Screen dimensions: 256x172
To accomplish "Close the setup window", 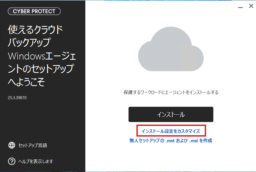I will [x=251, y=6].
